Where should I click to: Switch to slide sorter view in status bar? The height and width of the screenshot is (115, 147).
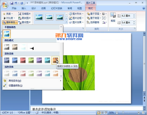(x=102, y=113)
